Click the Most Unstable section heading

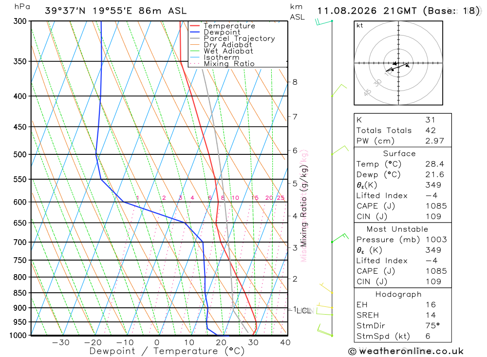pos(397,229)
